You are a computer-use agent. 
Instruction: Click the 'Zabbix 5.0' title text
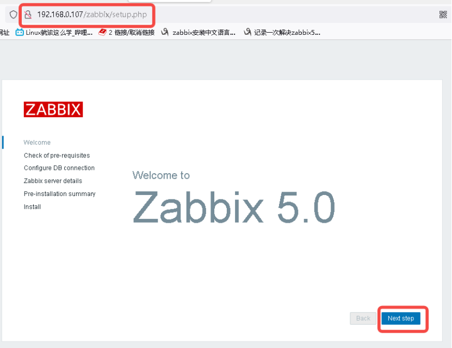click(234, 207)
